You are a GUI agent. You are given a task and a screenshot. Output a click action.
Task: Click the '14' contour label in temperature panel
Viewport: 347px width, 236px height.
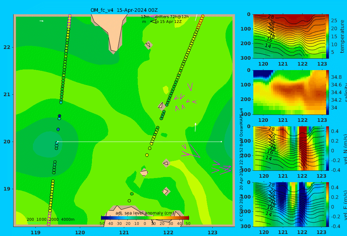pyautogui.click(x=268, y=46)
